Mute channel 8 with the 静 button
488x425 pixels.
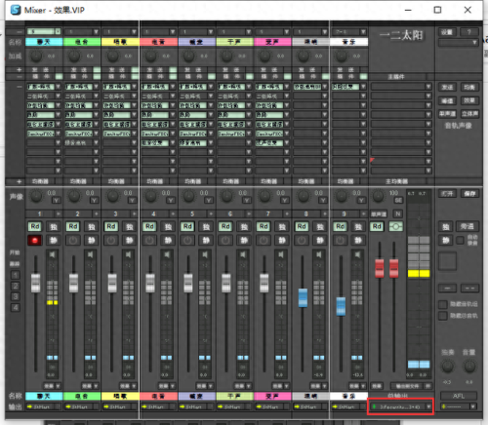pos(320,241)
